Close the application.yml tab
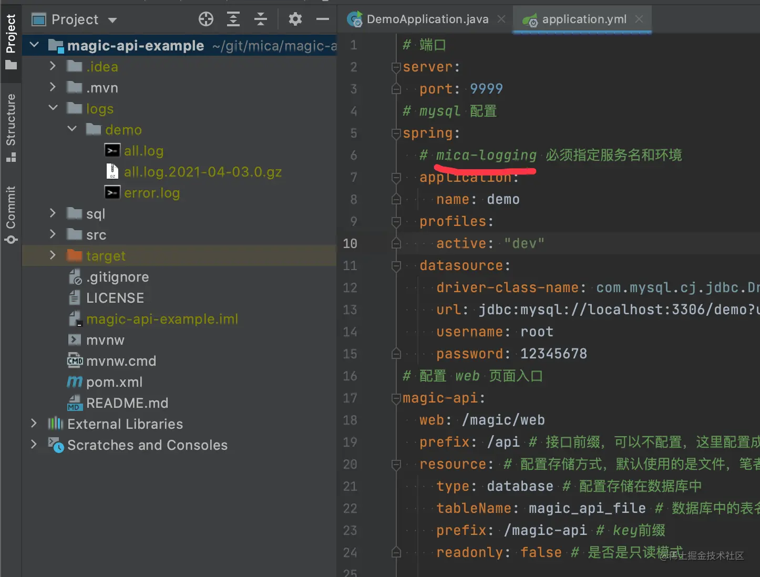The height and width of the screenshot is (577, 760). click(639, 19)
